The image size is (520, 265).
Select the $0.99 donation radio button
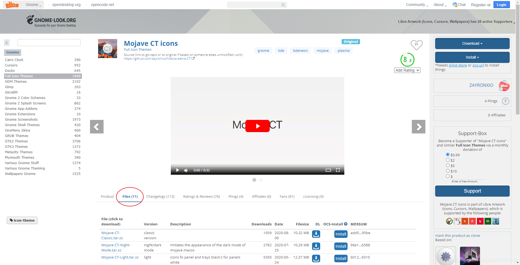tap(448, 155)
